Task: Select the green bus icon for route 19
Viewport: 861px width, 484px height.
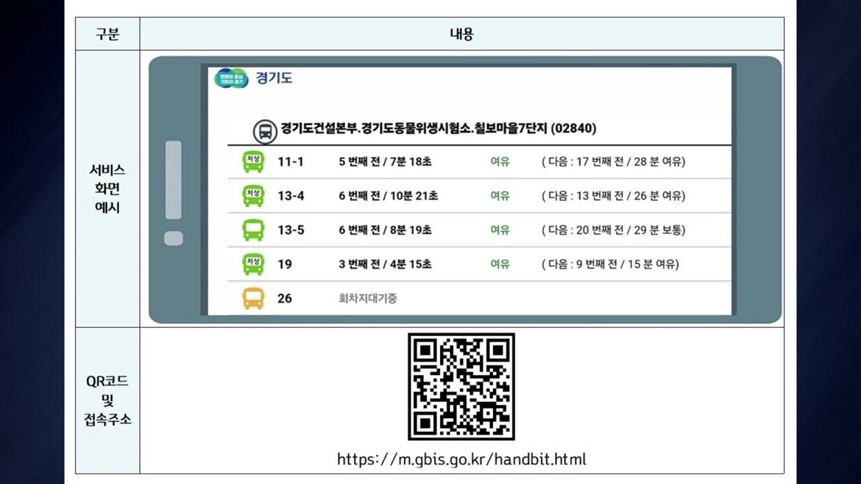Action: pyautogui.click(x=254, y=264)
